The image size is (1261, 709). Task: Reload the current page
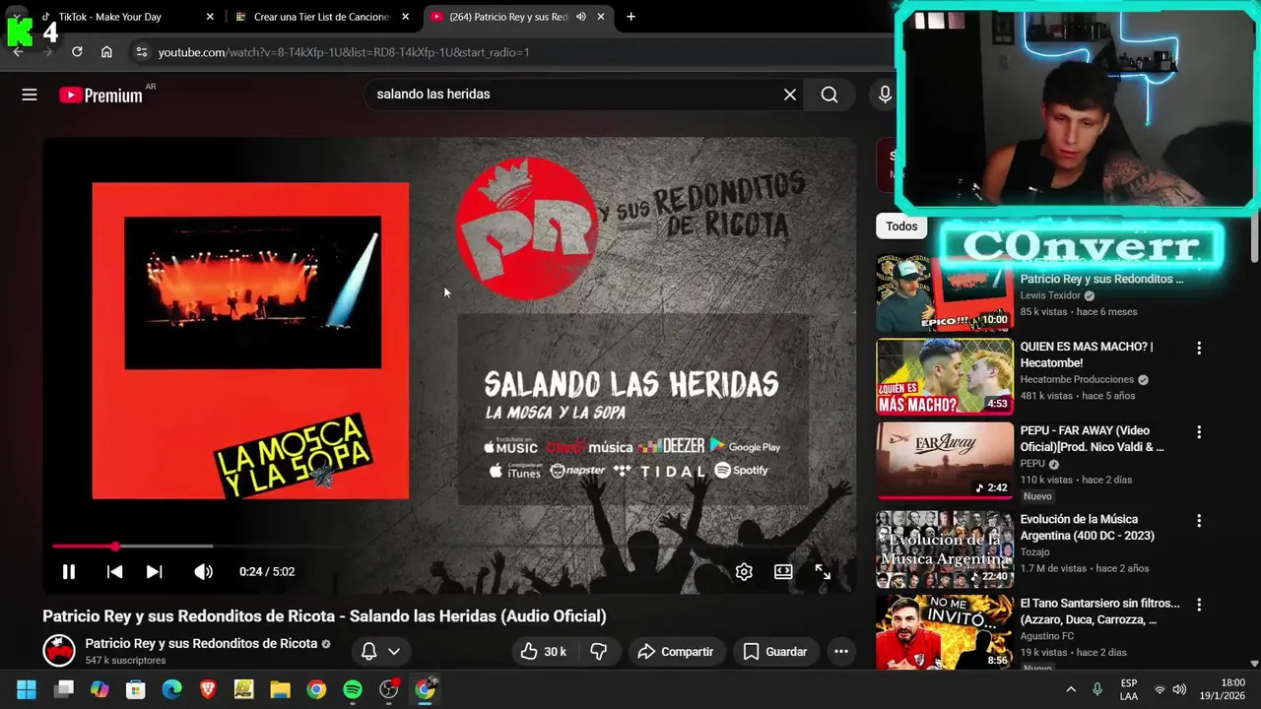pos(77,52)
